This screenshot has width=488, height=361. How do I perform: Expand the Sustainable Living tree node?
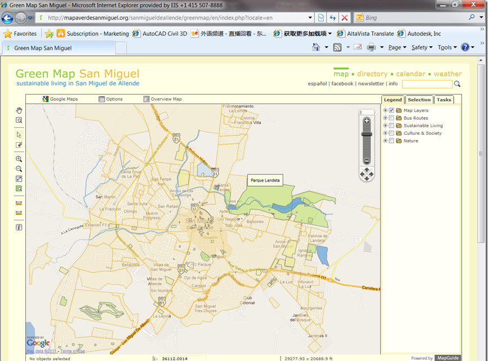(385, 125)
